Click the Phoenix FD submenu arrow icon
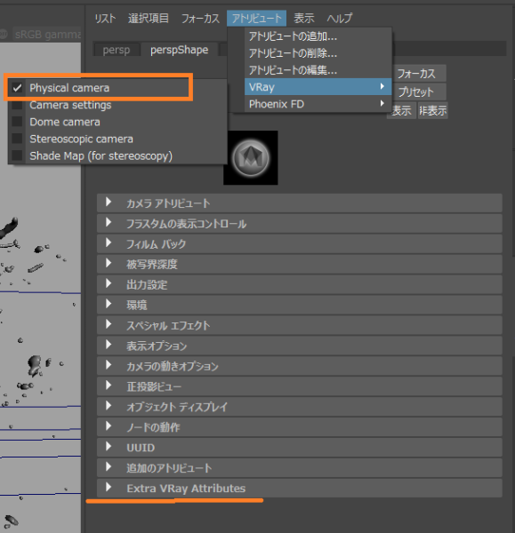The height and width of the screenshot is (533, 515). click(x=382, y=103)
